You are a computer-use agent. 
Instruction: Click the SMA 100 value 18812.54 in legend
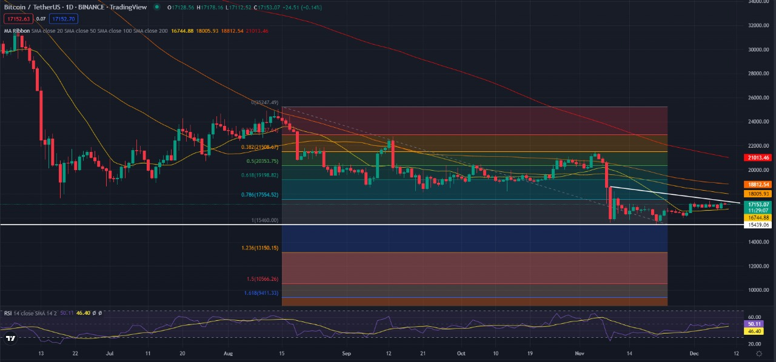click(232, 30)
